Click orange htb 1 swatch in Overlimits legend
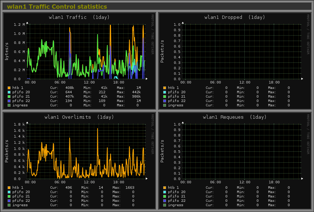 9,188
